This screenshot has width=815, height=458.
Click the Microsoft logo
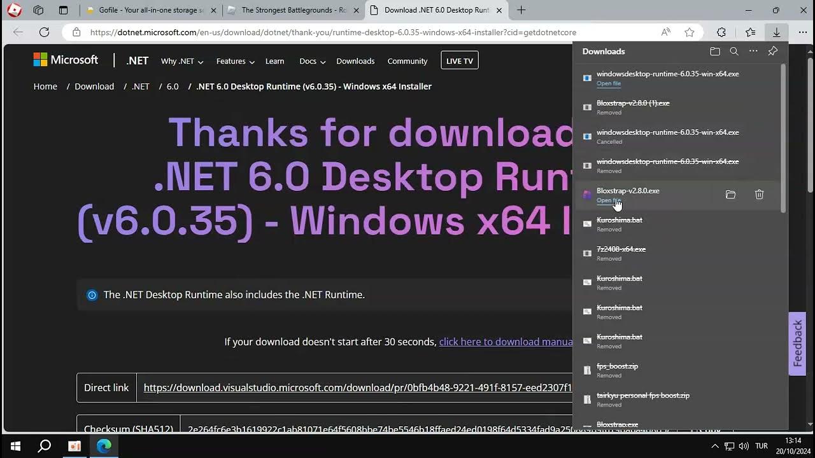(x=66, y=60)
